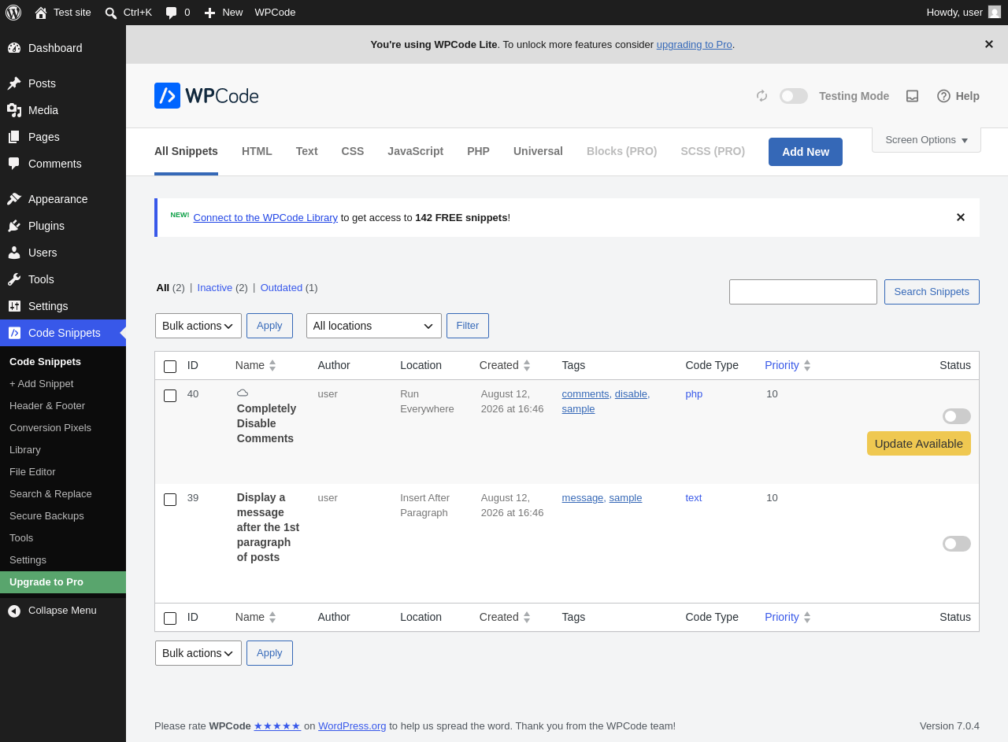Sort by Name in header row

pos(256,365)
